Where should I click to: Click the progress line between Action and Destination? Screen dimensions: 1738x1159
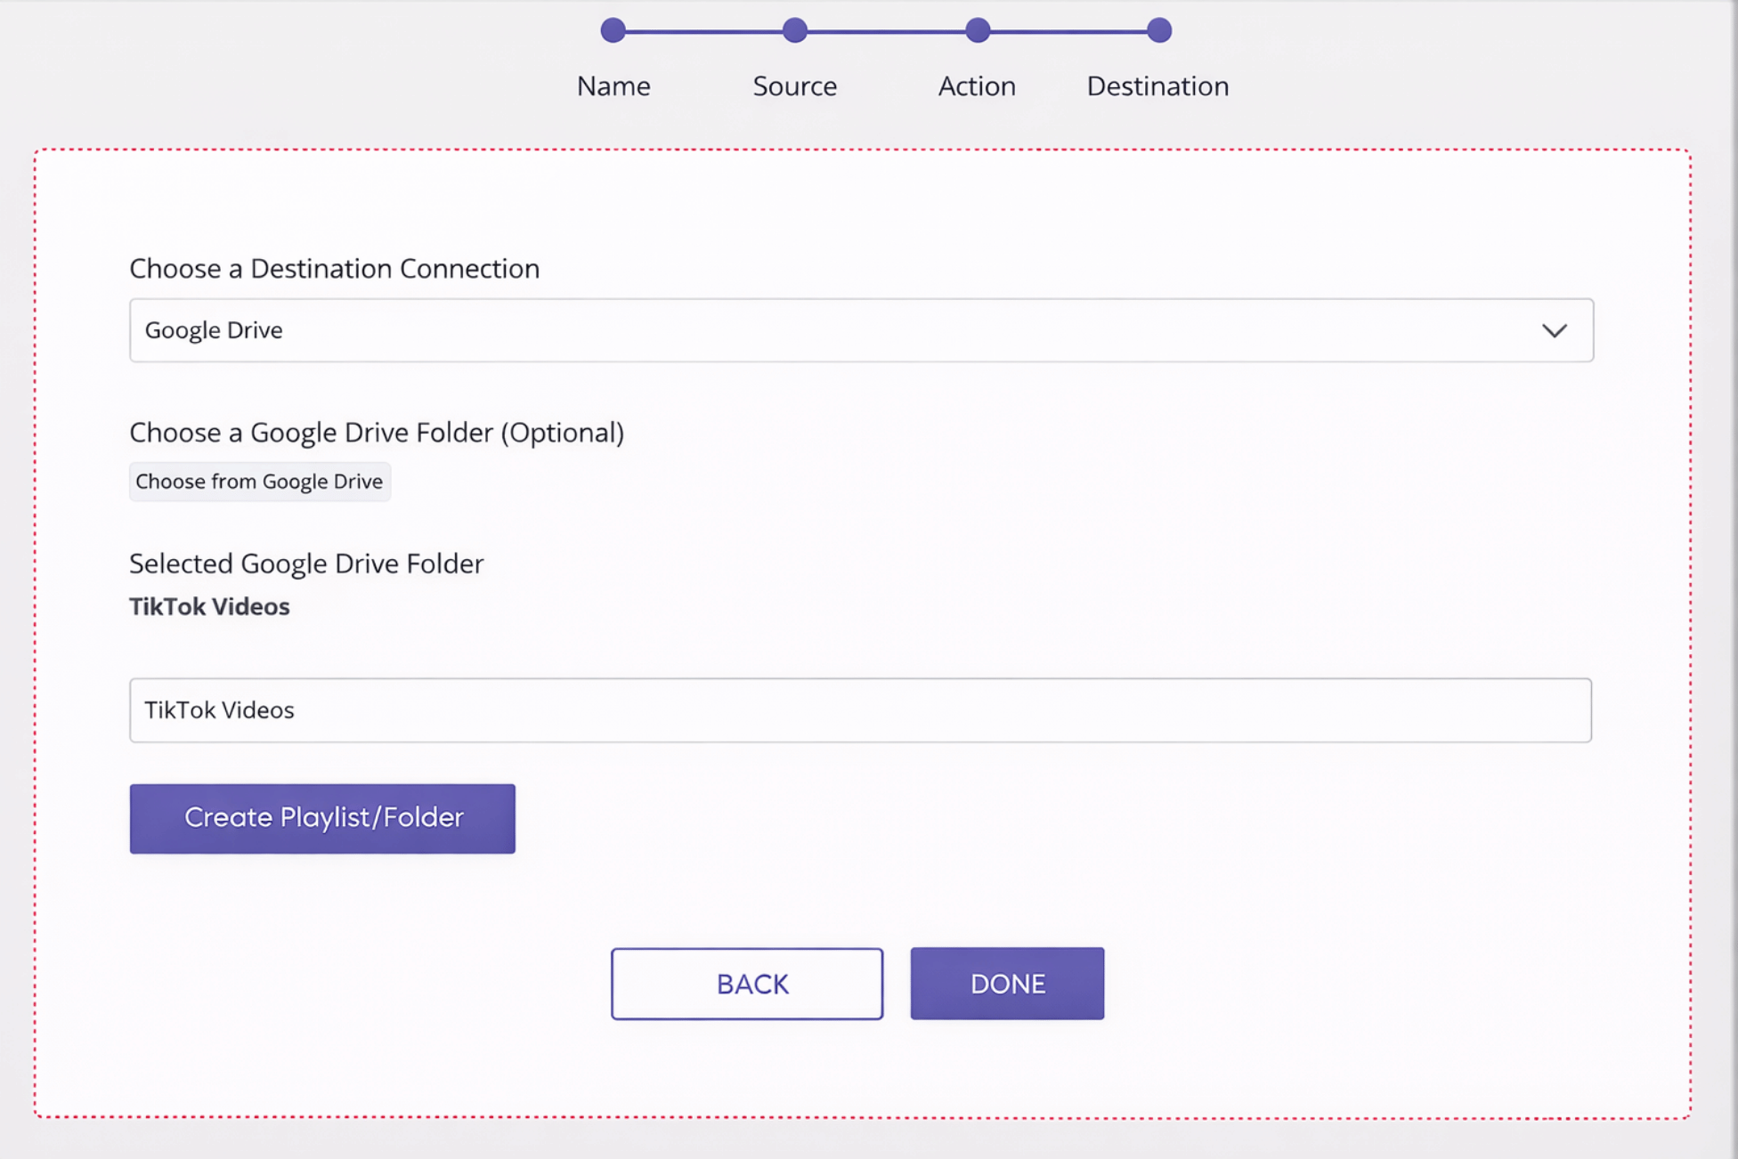(1068, 31)
